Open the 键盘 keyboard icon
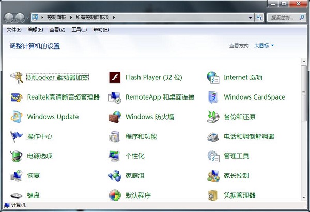This screenshot has width=310, height=212. (16, 195)
